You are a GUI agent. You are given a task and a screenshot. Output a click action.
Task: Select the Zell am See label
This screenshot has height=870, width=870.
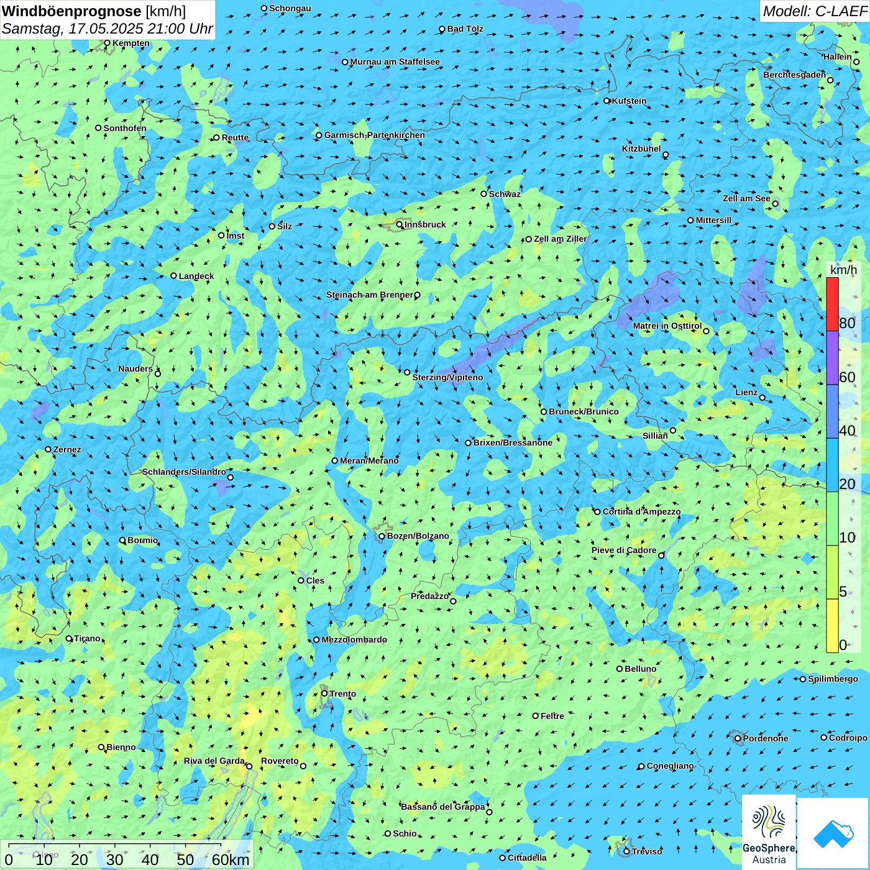point(746,198)
